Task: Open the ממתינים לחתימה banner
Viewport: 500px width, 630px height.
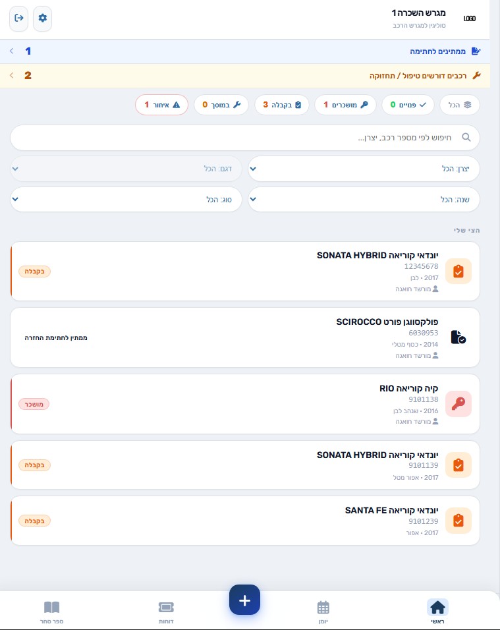Action: point(244,51)
